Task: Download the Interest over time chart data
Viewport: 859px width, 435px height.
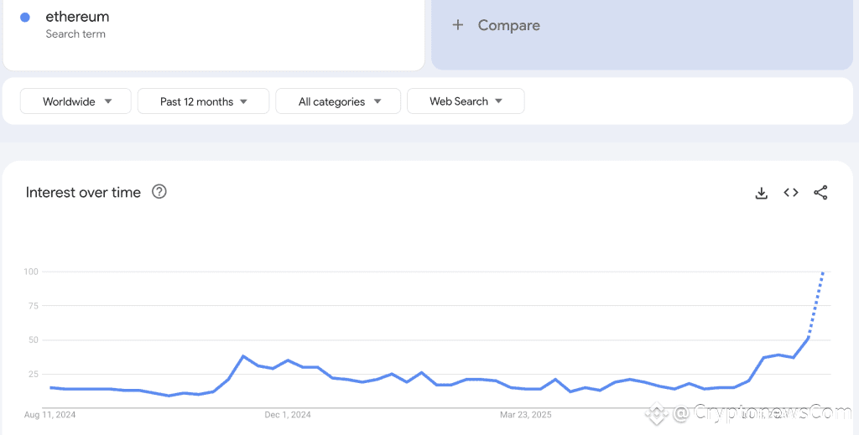Action: click(762, 193)
